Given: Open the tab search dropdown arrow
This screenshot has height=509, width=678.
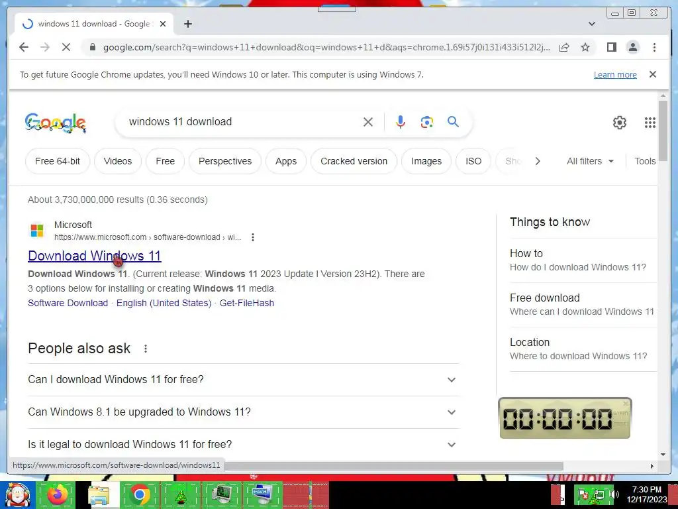Looking at the screenshot, I should pos(592,24).
